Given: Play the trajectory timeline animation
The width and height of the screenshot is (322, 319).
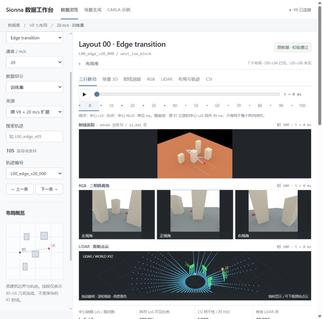Looking at the screenshot, I should point(84,94).
